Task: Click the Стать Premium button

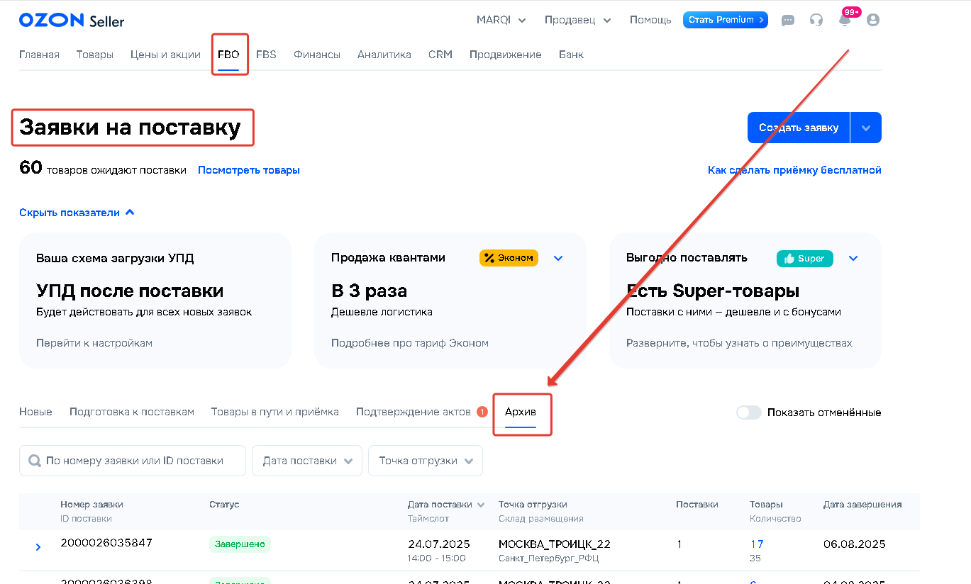Action: (726, 20)
